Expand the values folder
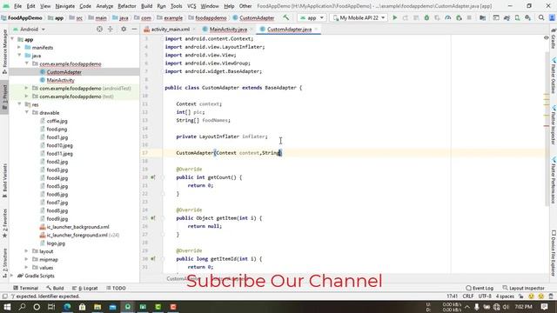 (27, 268)
